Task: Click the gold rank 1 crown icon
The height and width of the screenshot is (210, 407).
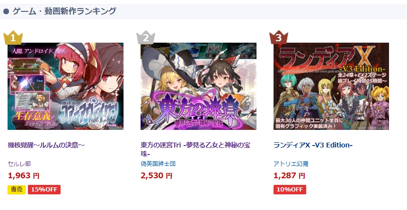Action: (x=13, y=37)
